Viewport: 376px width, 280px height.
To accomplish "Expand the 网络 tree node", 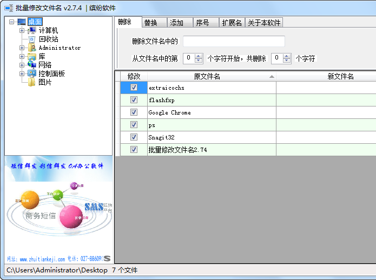I will click(22, 65).
